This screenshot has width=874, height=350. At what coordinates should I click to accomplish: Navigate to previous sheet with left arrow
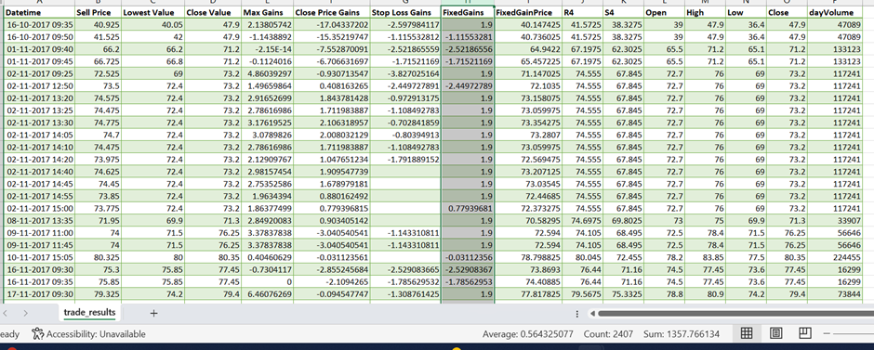5,313
